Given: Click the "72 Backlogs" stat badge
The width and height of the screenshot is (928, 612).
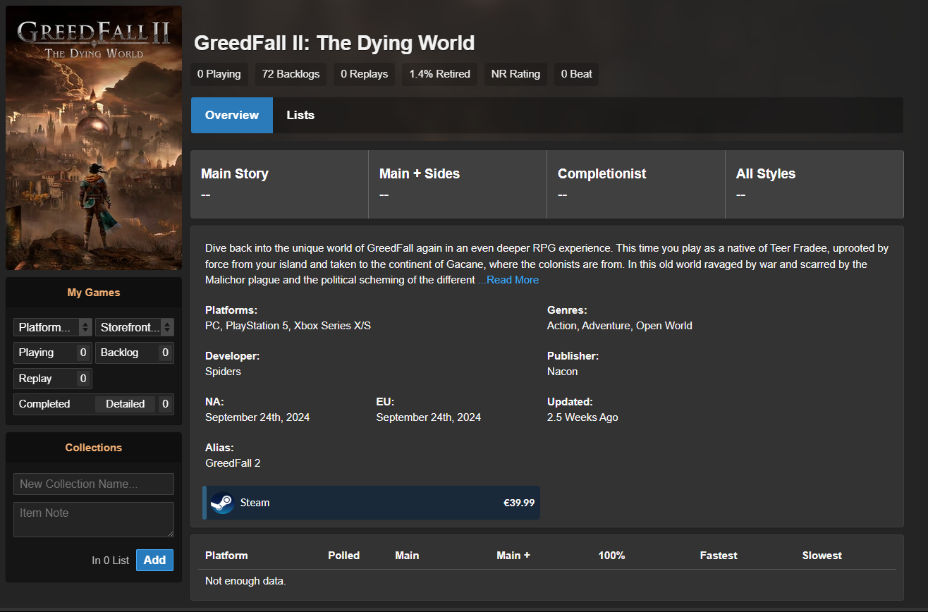Looking at the screenshot, I should click(x=291, y=74).
